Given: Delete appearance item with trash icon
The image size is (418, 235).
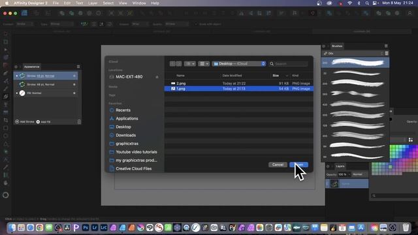Looking at the screenshot, I should pos(79,122).
